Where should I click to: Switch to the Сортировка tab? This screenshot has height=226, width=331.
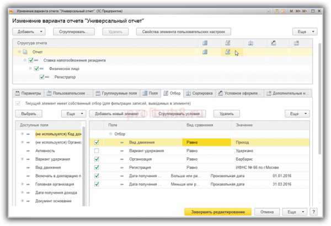pyautogui.click(x=199, y=93)
